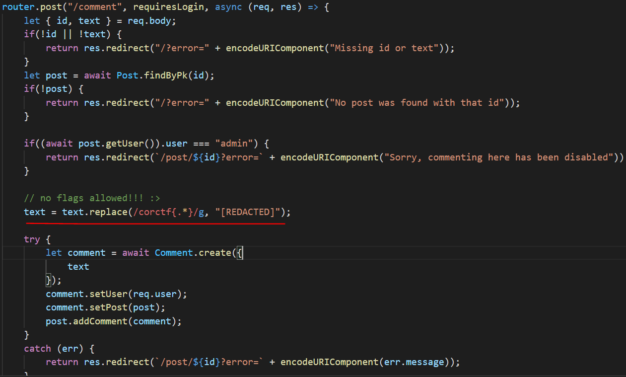626x377 pixels.
Task: Place cursor on req.body in destructuring line
Action: click(154, 21)
